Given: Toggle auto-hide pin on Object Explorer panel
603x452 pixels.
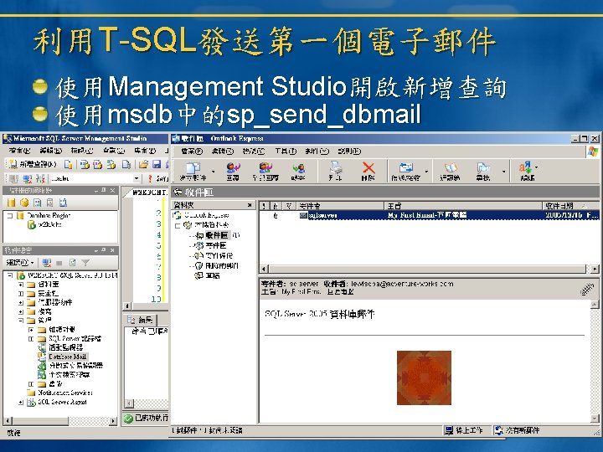Looking at the screenshot, I should pyautogui.click(x=104, y=250).
